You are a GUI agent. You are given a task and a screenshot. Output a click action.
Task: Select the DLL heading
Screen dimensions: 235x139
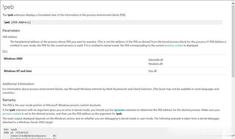tap(5, 51)
